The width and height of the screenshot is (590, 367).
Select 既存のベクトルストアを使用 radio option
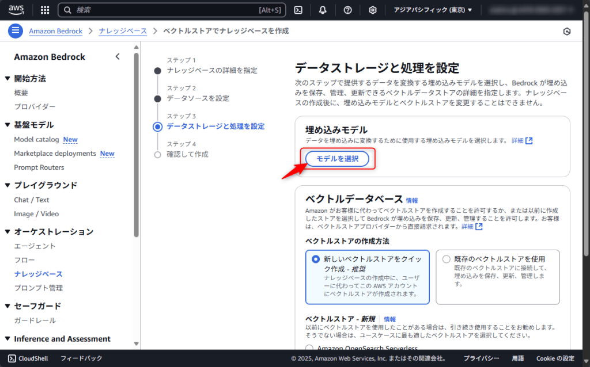click(447, 259)
